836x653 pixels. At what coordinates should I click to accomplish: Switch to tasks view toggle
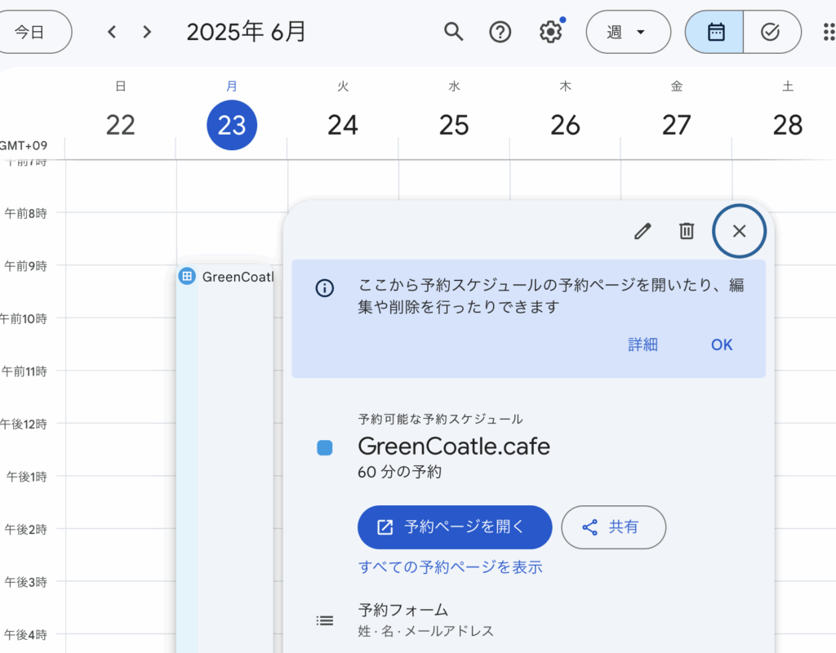pos(772,32)
